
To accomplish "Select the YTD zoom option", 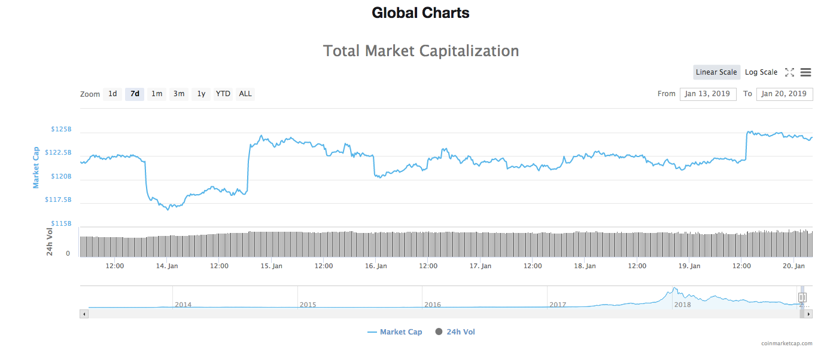I will (x=223, y=94).
